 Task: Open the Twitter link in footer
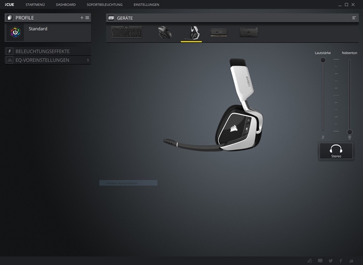pyautogui.click(x=330, y=260)
